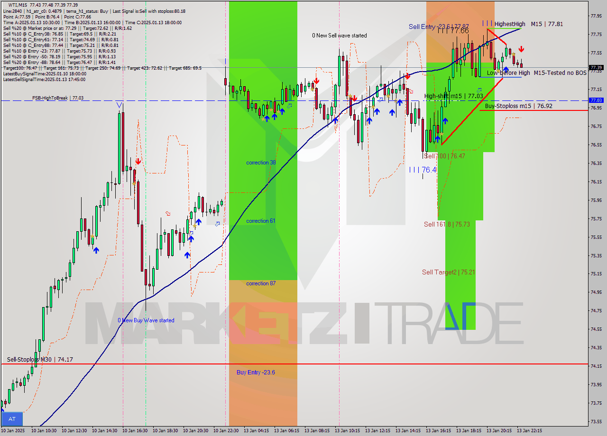Click the red Sell-Stoploss M30 horizontal line
The height and width of the screenshot is (436, 607).
tap(294, 364)
